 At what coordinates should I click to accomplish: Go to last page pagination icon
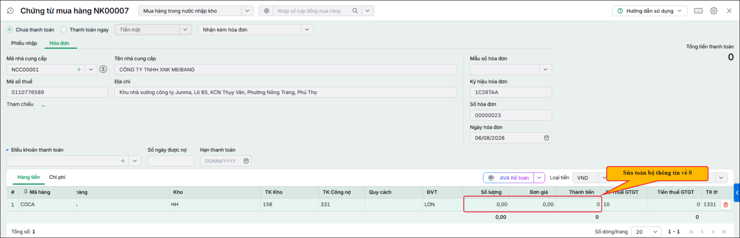coord(724,232)
